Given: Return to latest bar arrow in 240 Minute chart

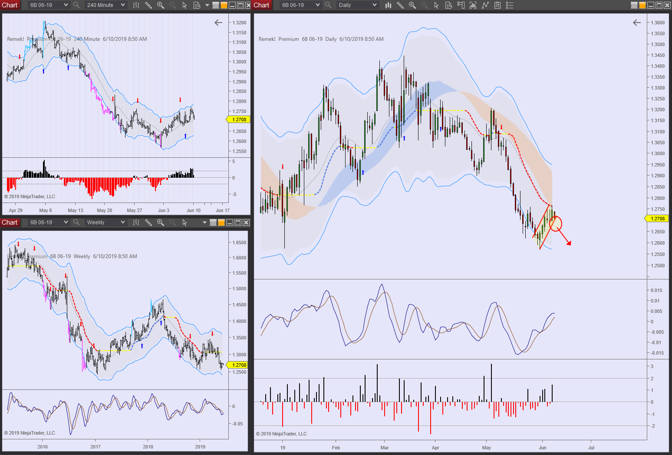Looking at the screenshot, I should click(218, 23).
